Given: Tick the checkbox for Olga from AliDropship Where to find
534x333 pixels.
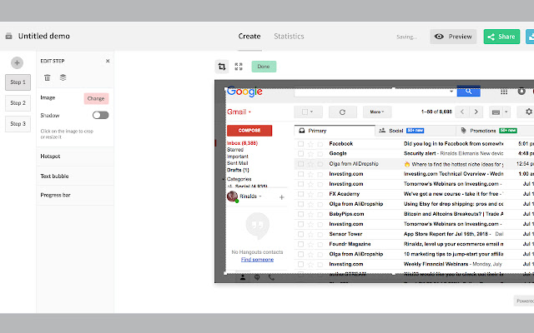Looking at the screenshot, I should click(x=300, y=164).
